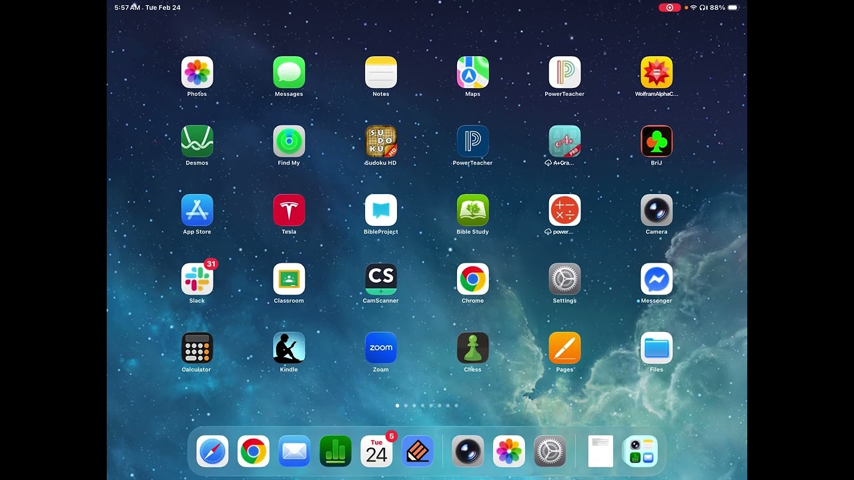
Task: Tap the home screen page dots indicator
Action: coord(427,405)
